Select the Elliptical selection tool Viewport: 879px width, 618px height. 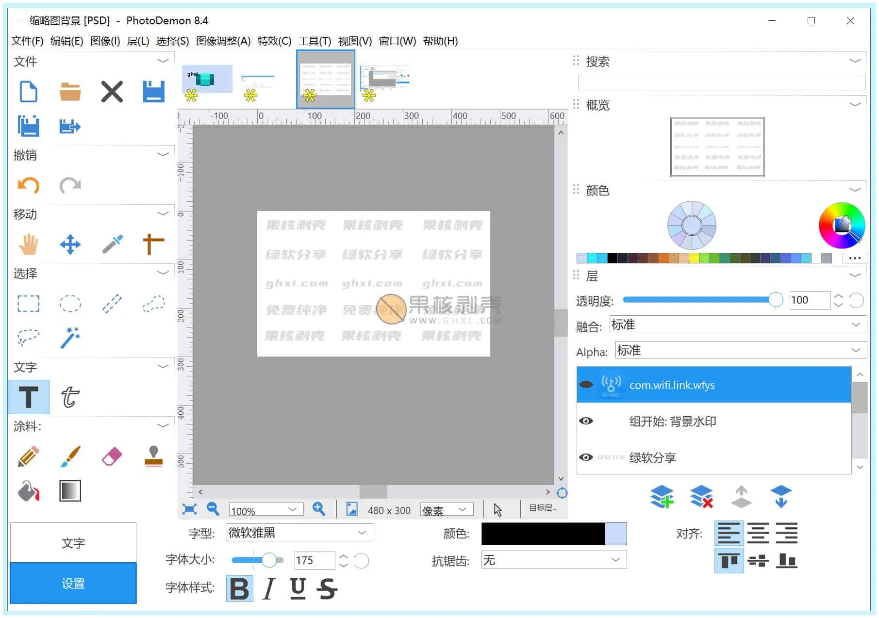pyautogui.click(x=70, y=304)
